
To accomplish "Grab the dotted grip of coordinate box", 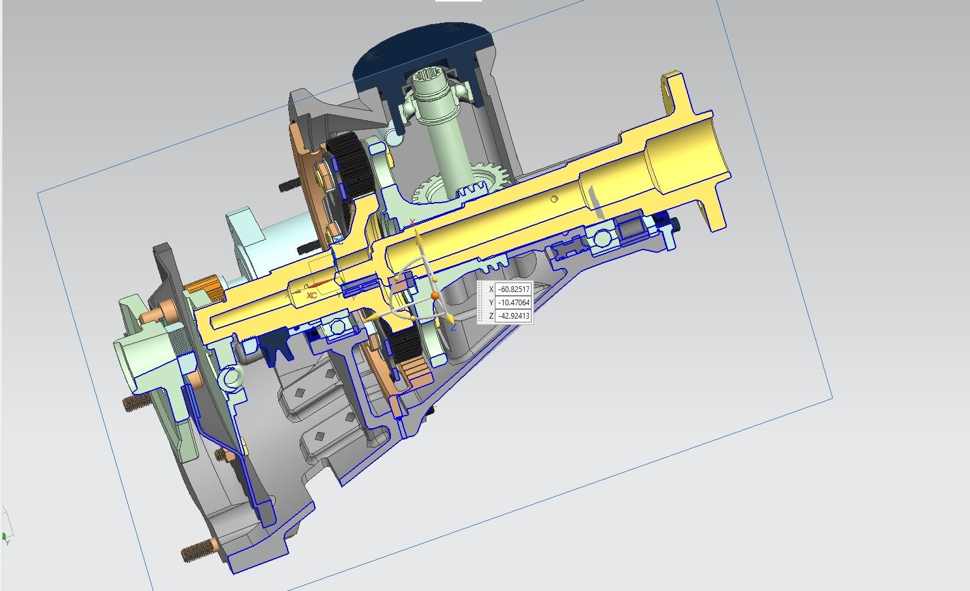I will (482, 302).
